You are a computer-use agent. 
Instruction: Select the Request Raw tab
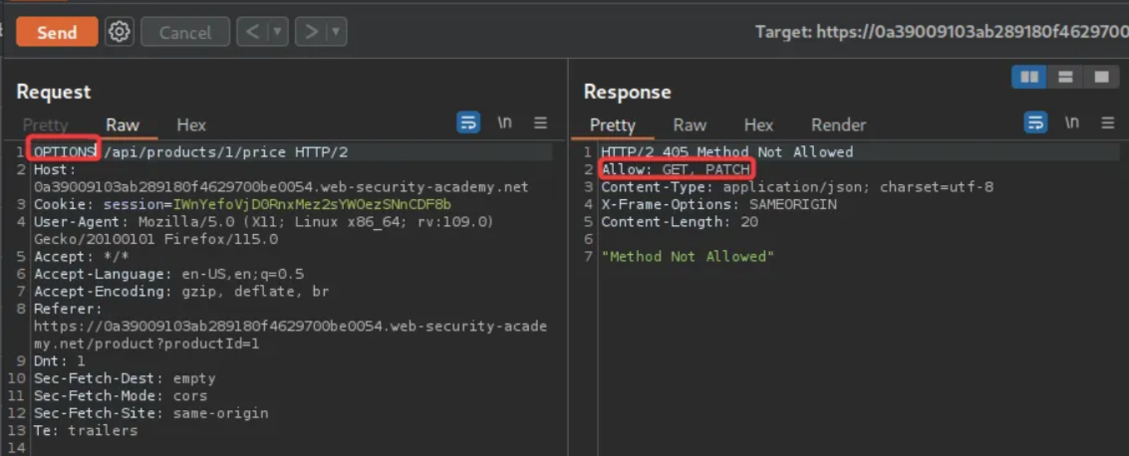[123, 124]
